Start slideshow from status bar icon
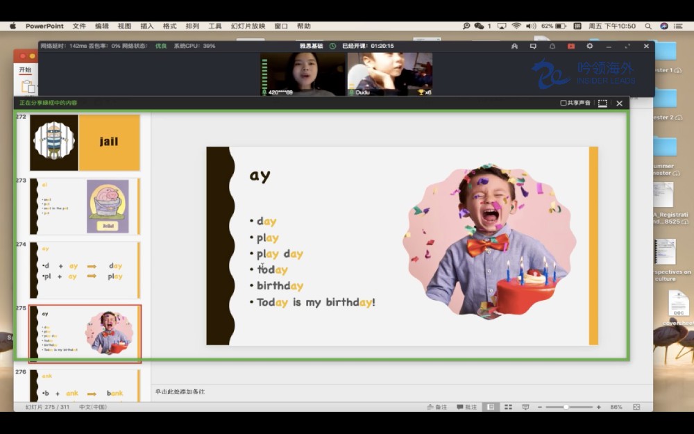The width and height of the screenshot is (694, 434). [x=525, y=407]
